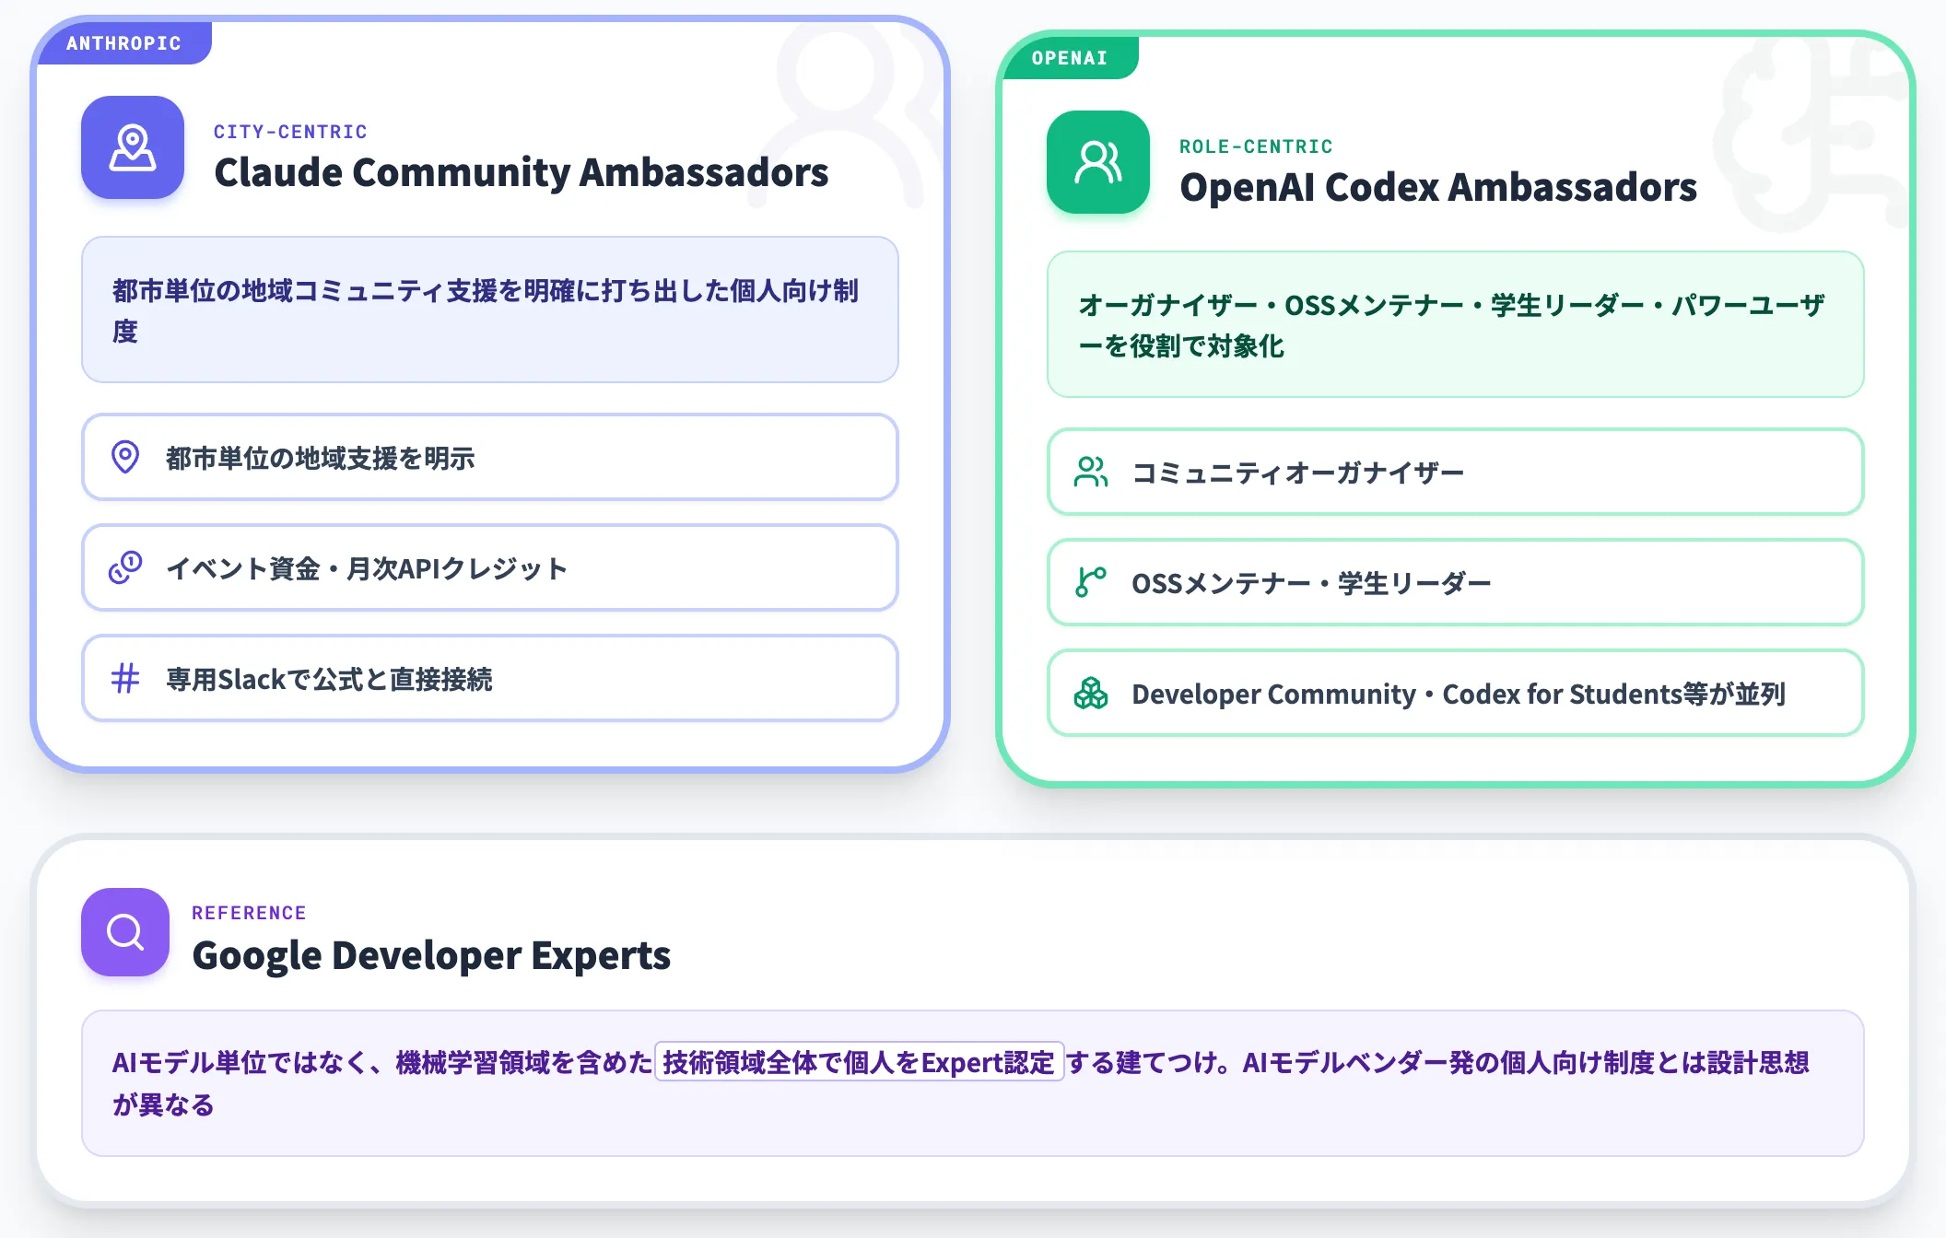Click the 都市単位の地域支援を明示 text
This screenshot has height=1238, width=1946.
[321, 458]
